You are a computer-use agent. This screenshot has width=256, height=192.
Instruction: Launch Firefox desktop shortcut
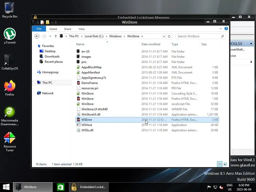coord(10,88)
